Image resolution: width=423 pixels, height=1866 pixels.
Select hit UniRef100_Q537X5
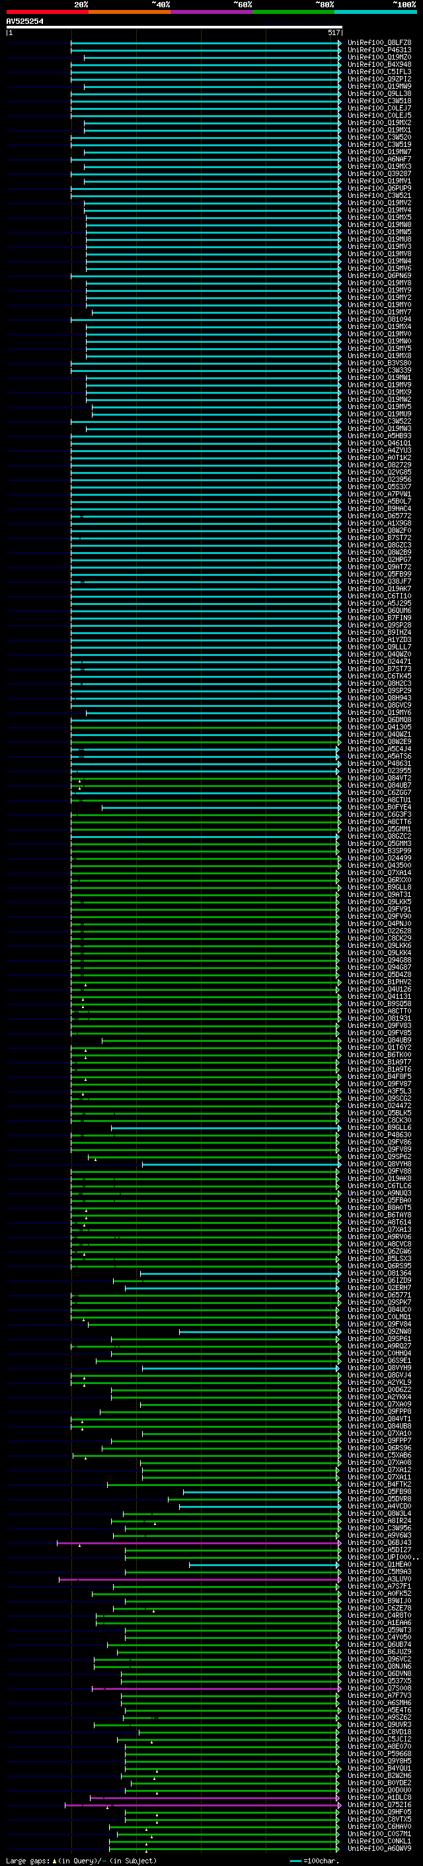click(379, 1681)
